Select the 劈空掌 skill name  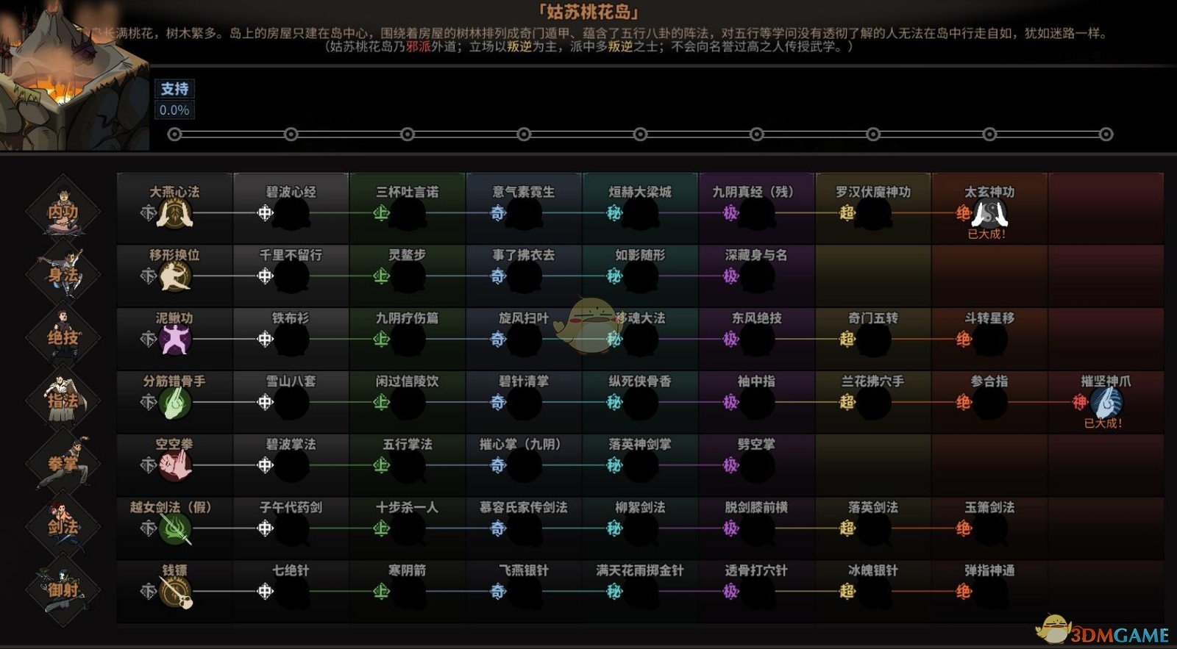coord(756,445)
